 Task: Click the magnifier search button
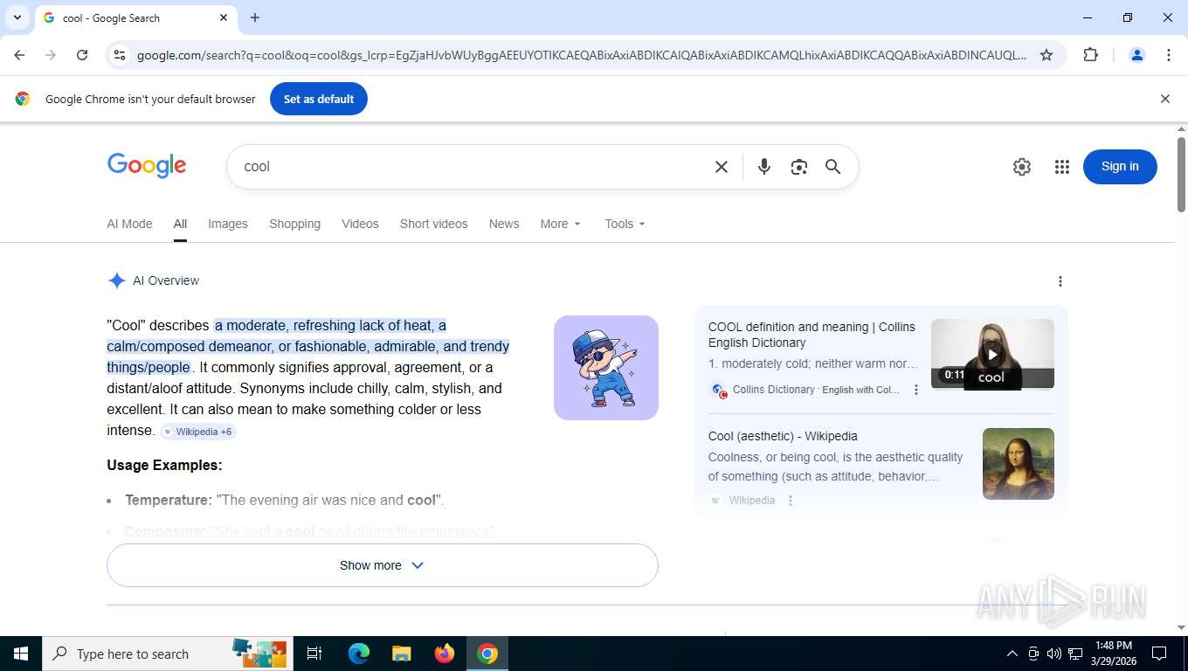tap(833, 167)
